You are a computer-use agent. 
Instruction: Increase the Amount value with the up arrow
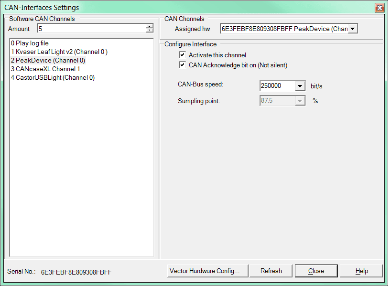pyautogui.click(x=150, y=26)
